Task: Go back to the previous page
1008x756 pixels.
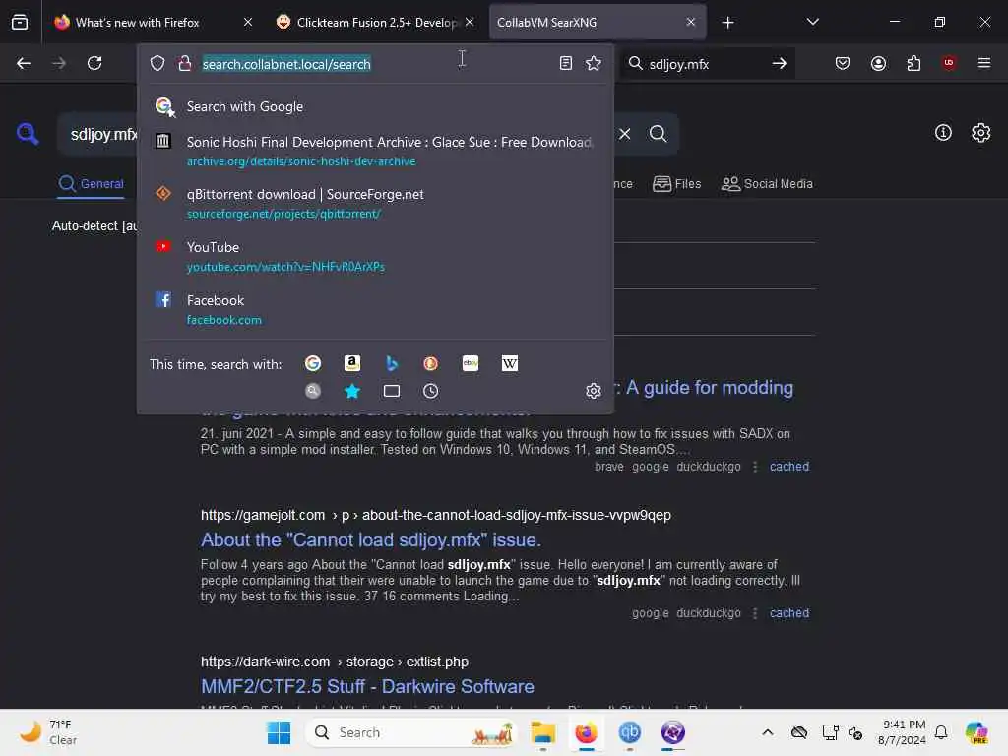Action: [24, 63]
